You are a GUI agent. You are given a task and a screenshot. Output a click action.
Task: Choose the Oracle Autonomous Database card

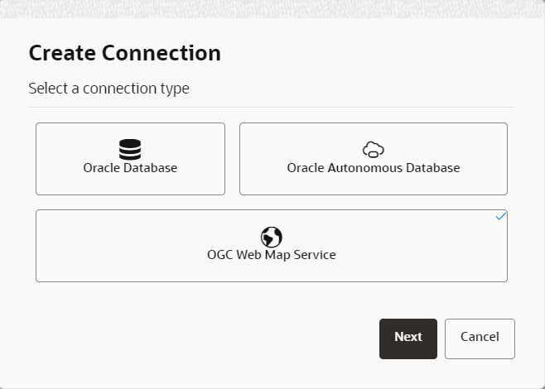(374, 159)
